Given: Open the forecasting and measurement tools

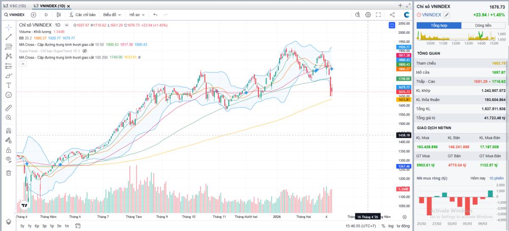Looking at the screenshot, I should point(8,66).
